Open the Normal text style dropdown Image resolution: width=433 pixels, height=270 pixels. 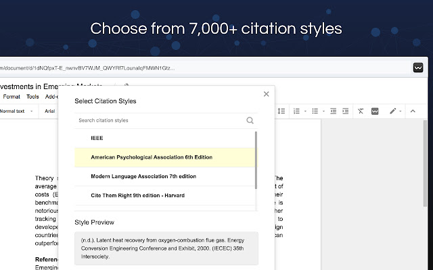(16, 111)
